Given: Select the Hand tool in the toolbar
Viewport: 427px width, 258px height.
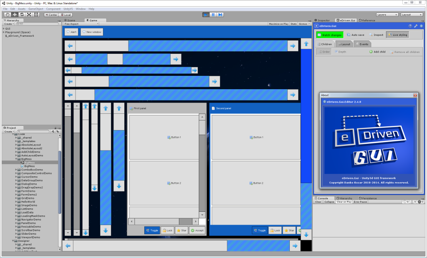Looking at the screenshot, I should 8,15.
